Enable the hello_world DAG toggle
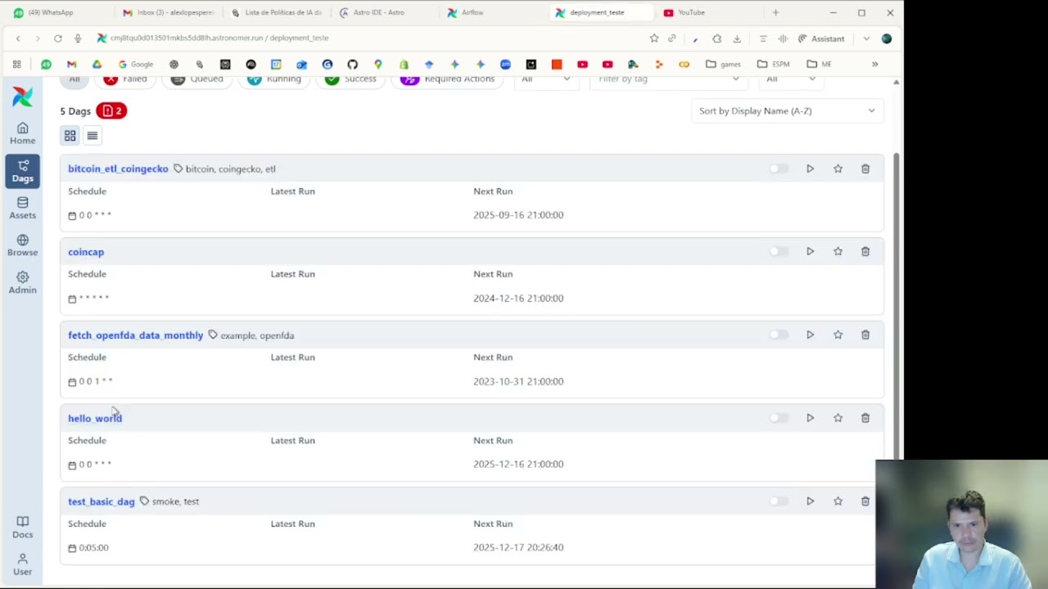 [x=779, y=418]
